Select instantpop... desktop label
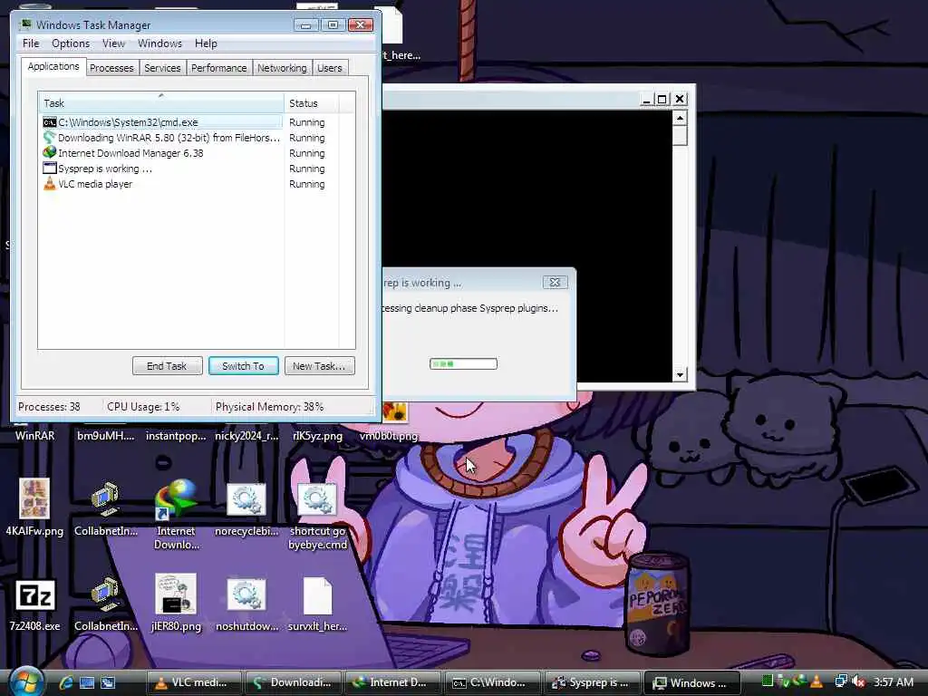Viewport: 928px width, 696px height. coord(176,436)
